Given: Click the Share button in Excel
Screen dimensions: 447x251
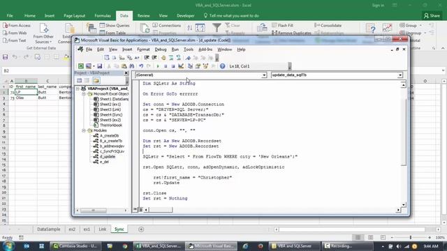Looking at the screenshot, I should (x=432, y=15).
